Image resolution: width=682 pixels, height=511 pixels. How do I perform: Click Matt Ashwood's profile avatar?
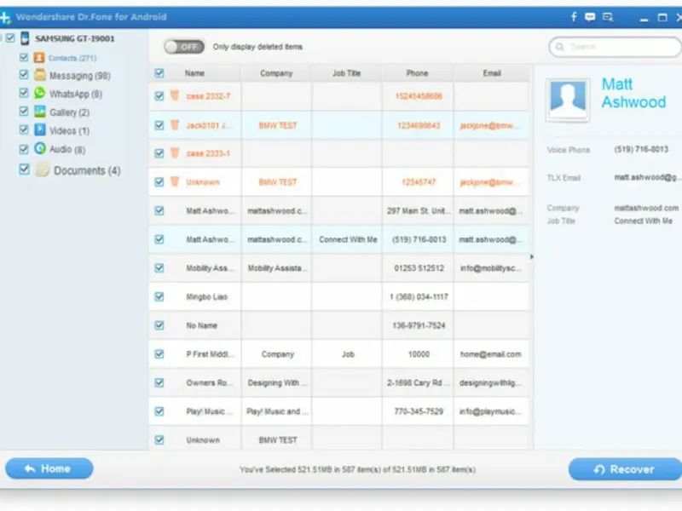tap(568, 99)
